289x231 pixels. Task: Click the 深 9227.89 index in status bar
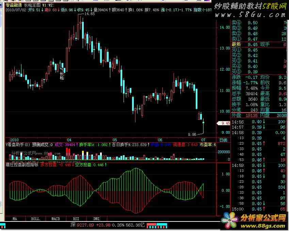82,225
